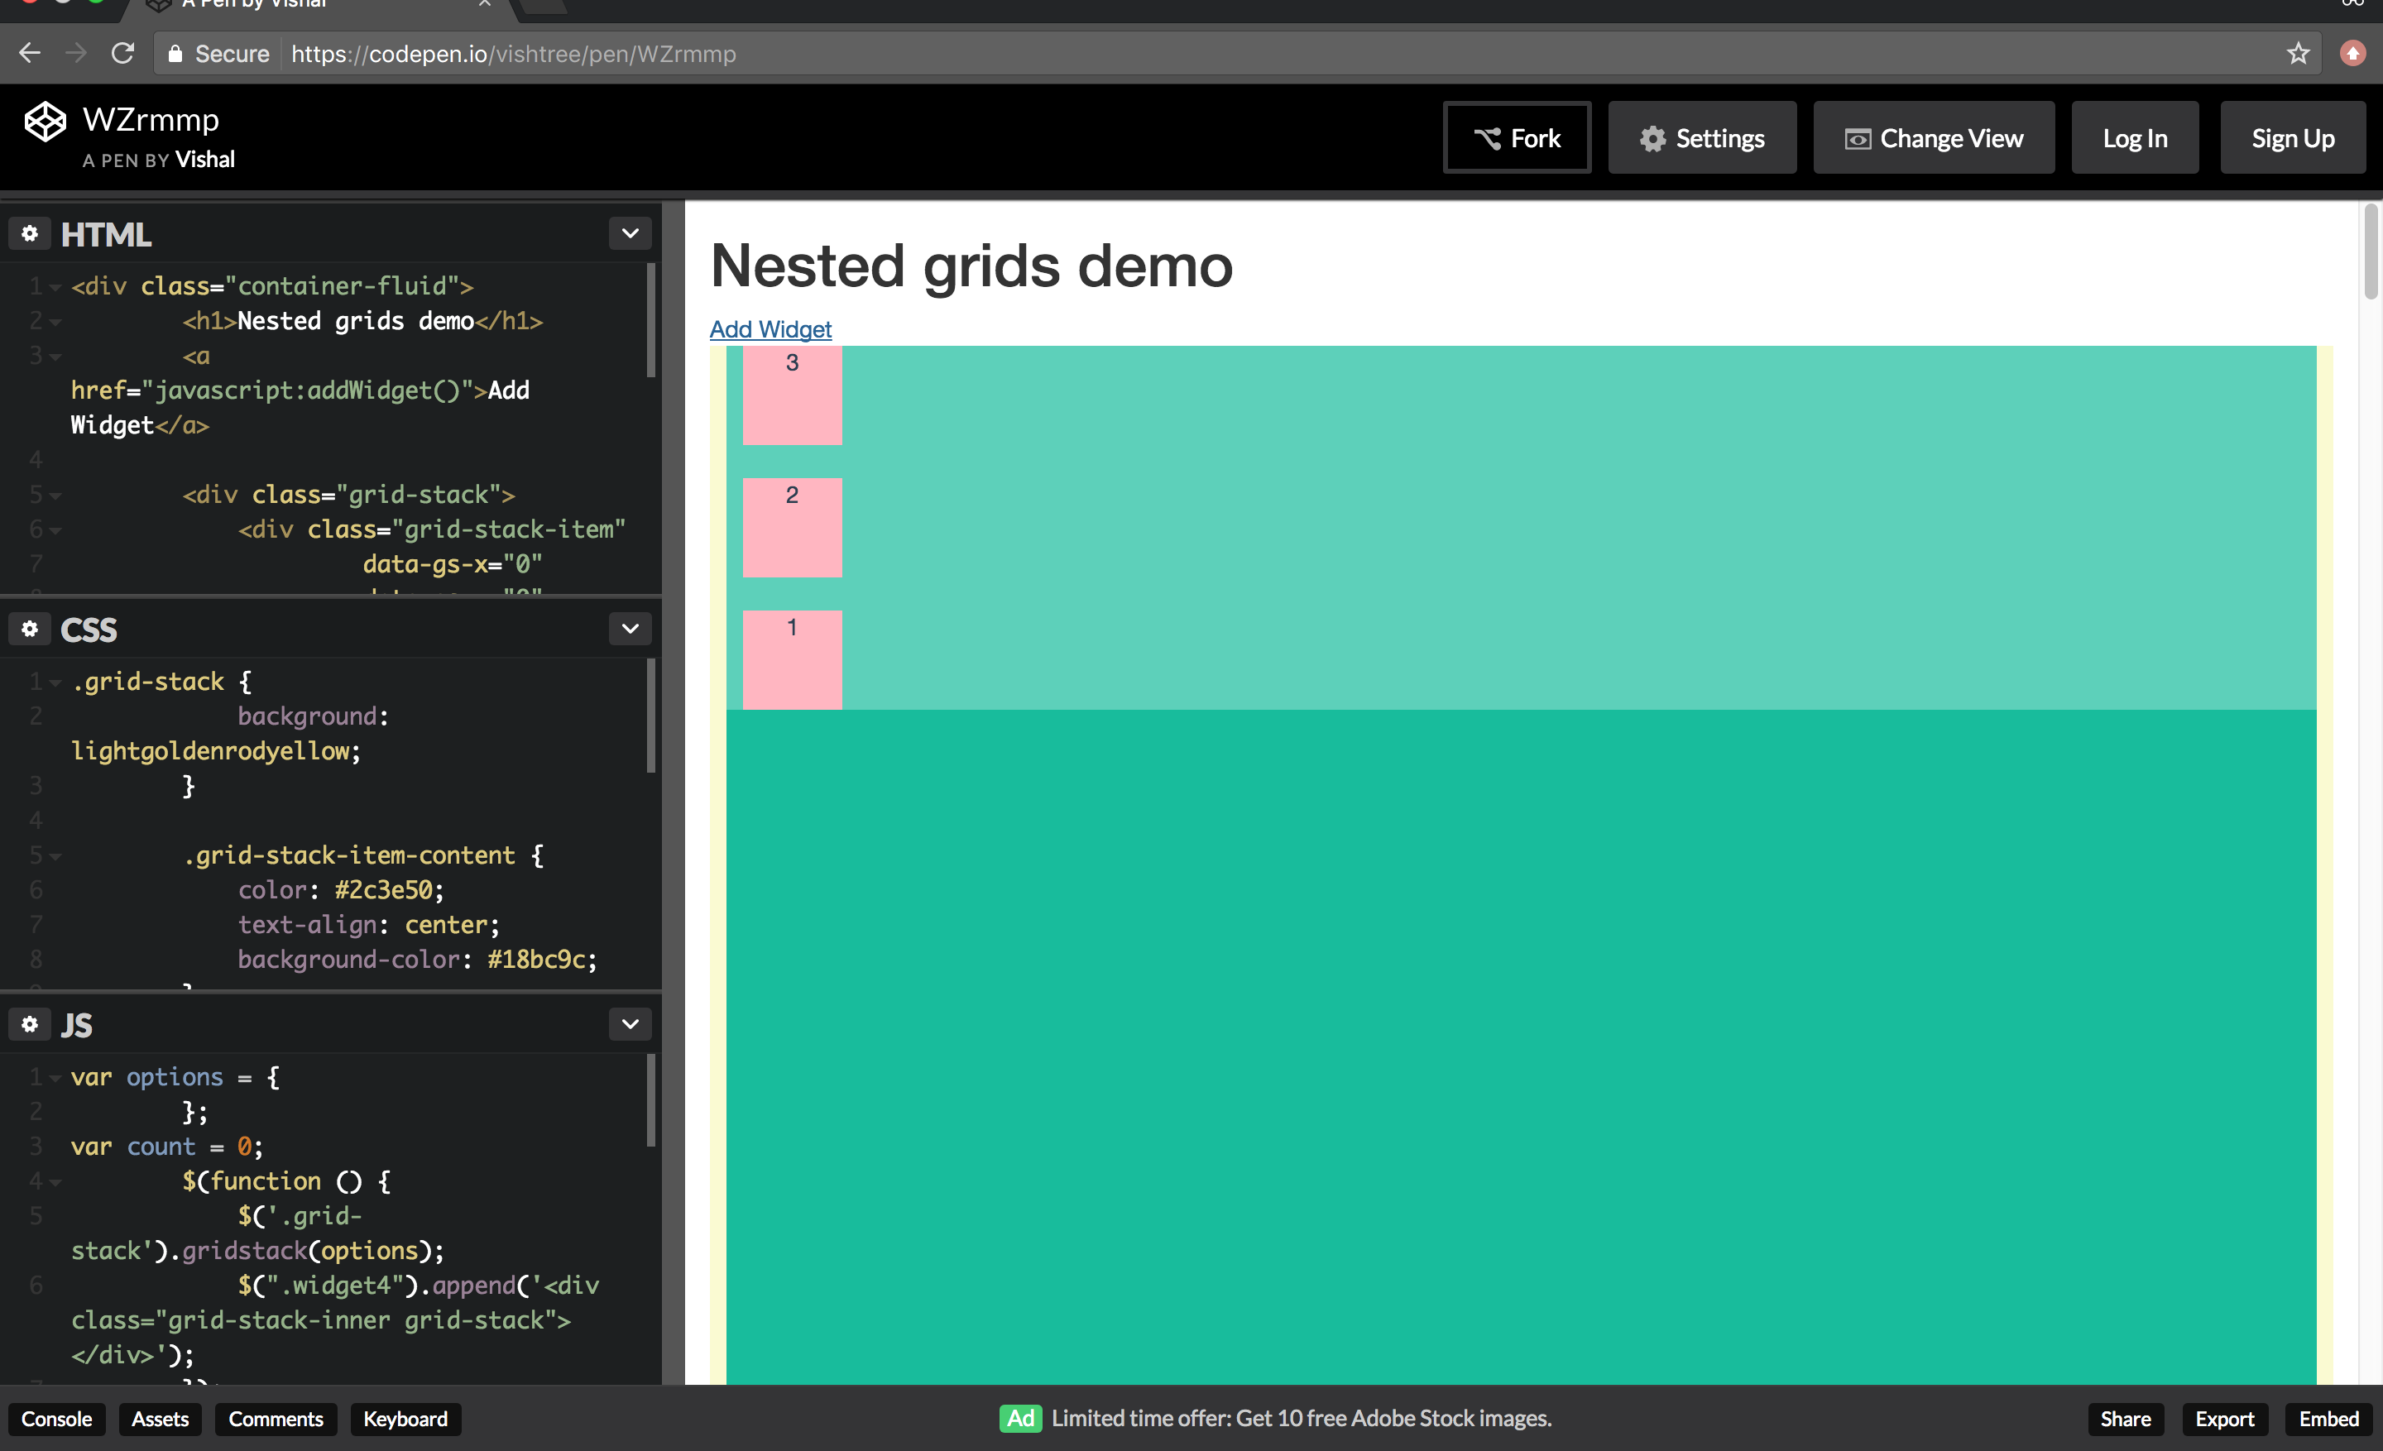Fold CSS line 5 grid-stack-item-content rule
The width and height of the screenshot is (2383, 1451).
pyautogui.click(x=56, y=856)
